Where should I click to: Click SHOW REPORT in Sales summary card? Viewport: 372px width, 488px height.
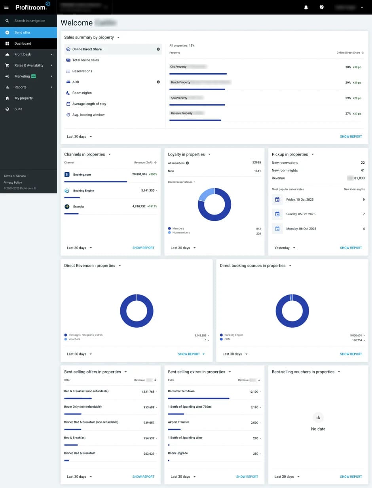click(351, 137)
